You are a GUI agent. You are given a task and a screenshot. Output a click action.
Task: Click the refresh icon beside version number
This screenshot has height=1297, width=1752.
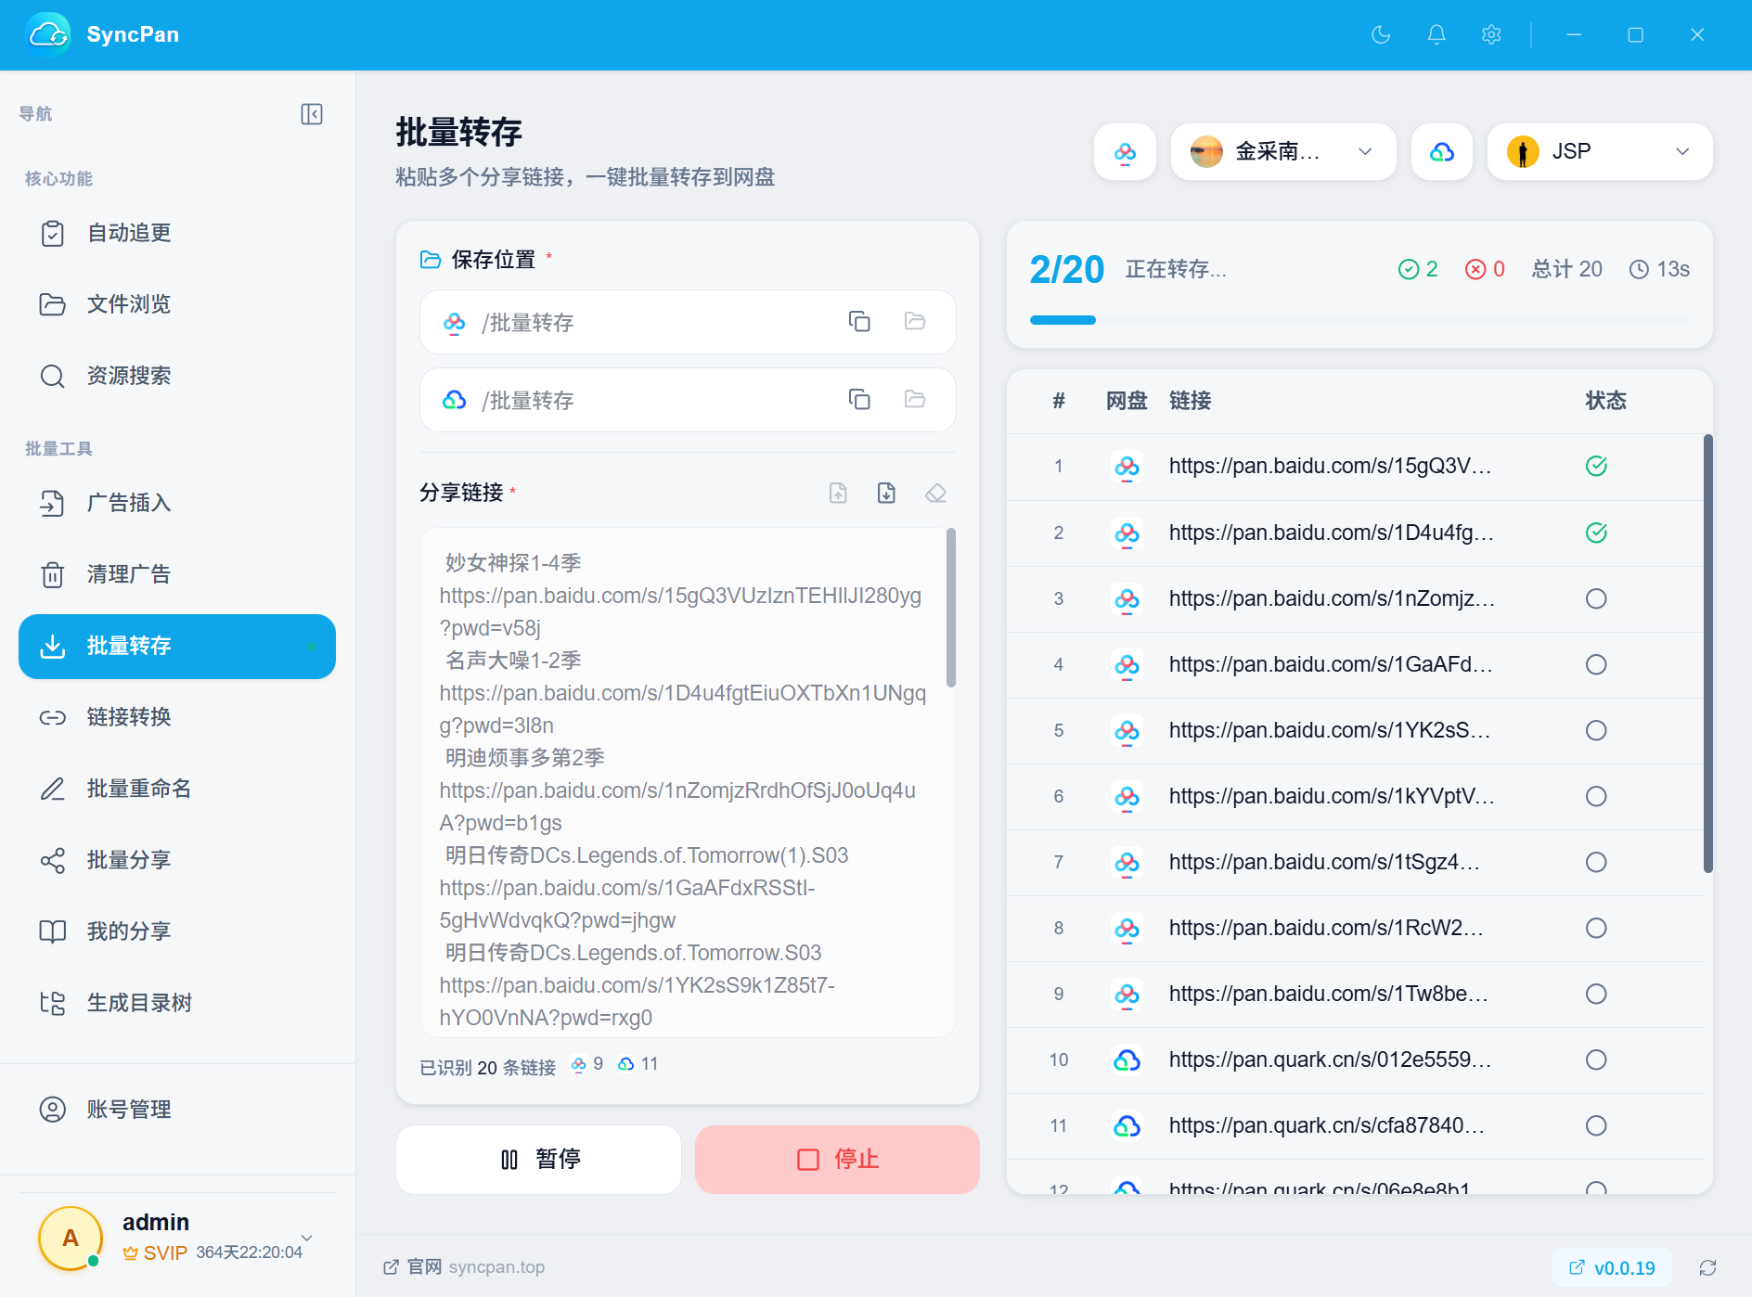tap(1708, 1267)
